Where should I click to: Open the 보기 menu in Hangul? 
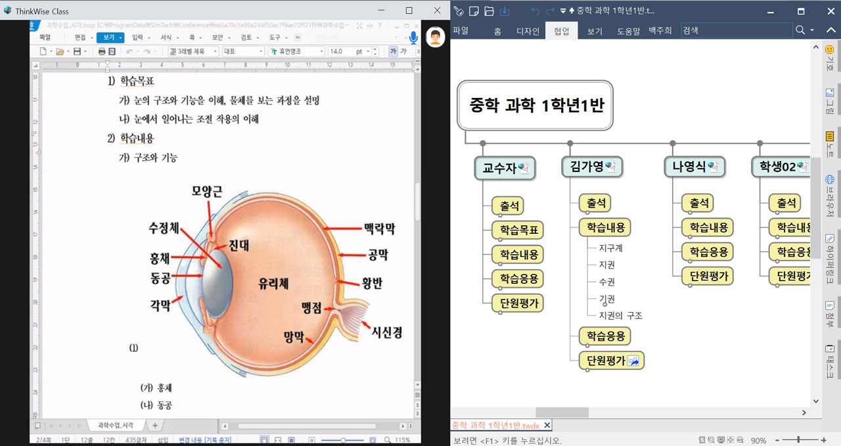click(x=110, y=37)
